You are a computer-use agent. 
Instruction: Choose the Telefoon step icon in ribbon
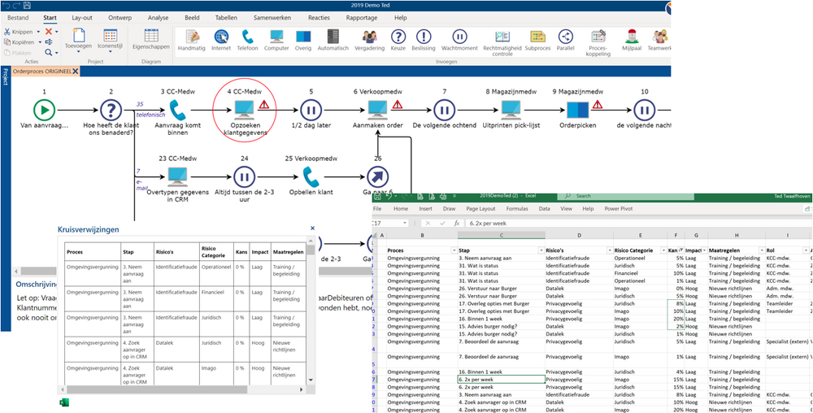[x=247, y=40]
